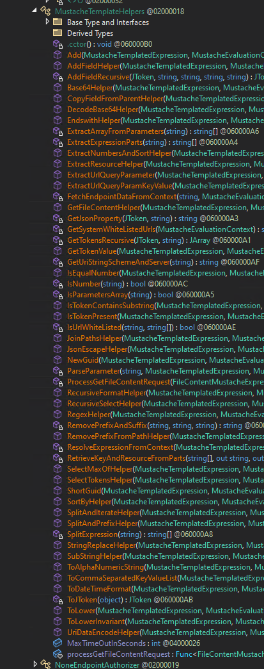Open the DecodeBase64Helper method
The width and height of the screenshot is (264, 669).
click(103, 110)
